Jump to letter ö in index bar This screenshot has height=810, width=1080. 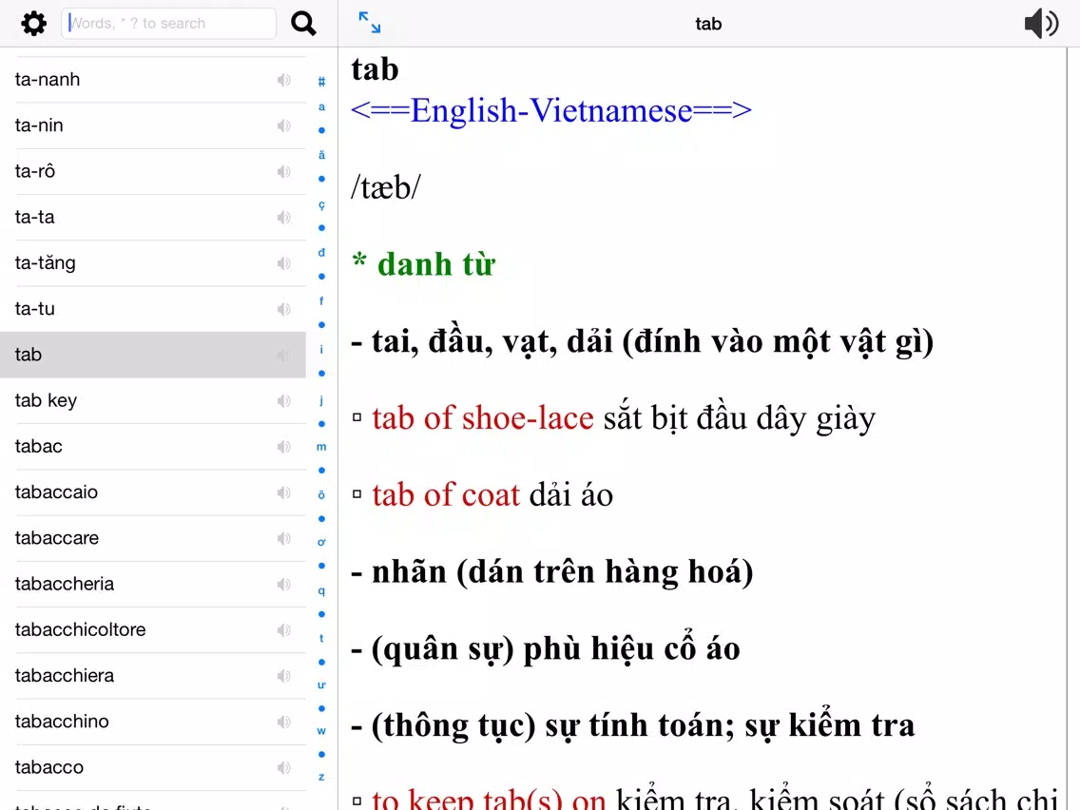pyautogui.click(x=321, y=494)
